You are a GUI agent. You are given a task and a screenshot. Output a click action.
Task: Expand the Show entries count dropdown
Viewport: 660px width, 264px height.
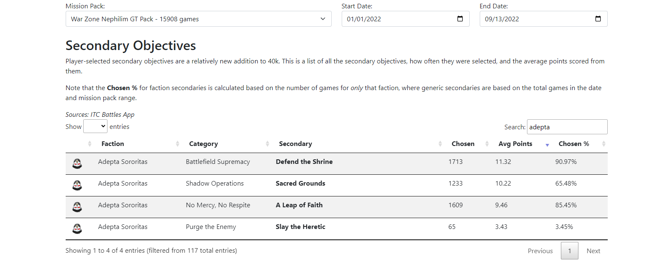[x=95, y=126]
